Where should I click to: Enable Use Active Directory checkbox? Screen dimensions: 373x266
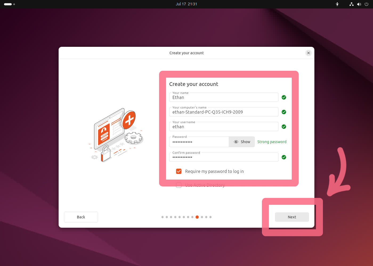tap(179, 185)
